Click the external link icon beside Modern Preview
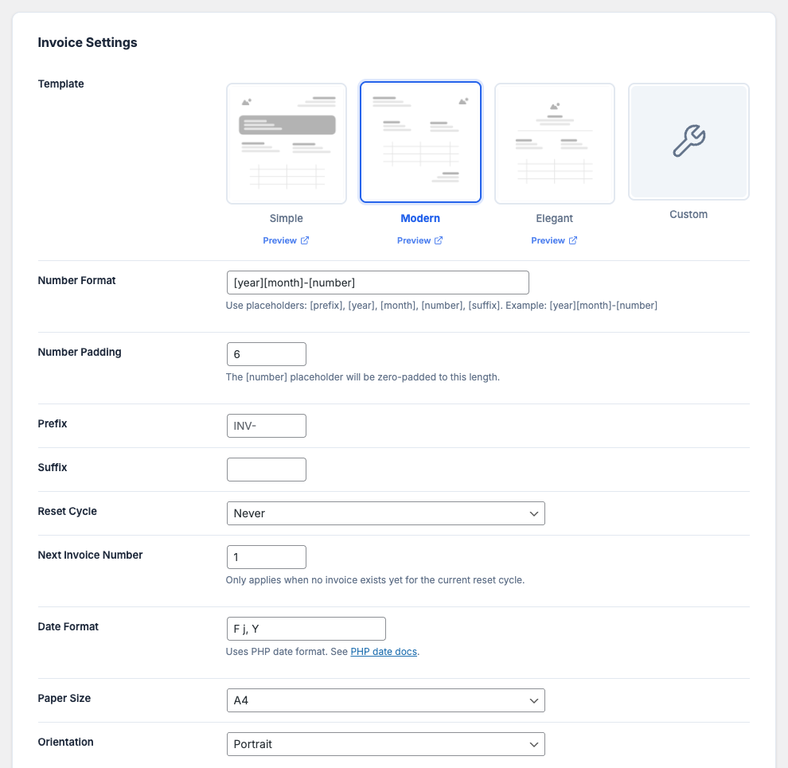 (439, 240)
